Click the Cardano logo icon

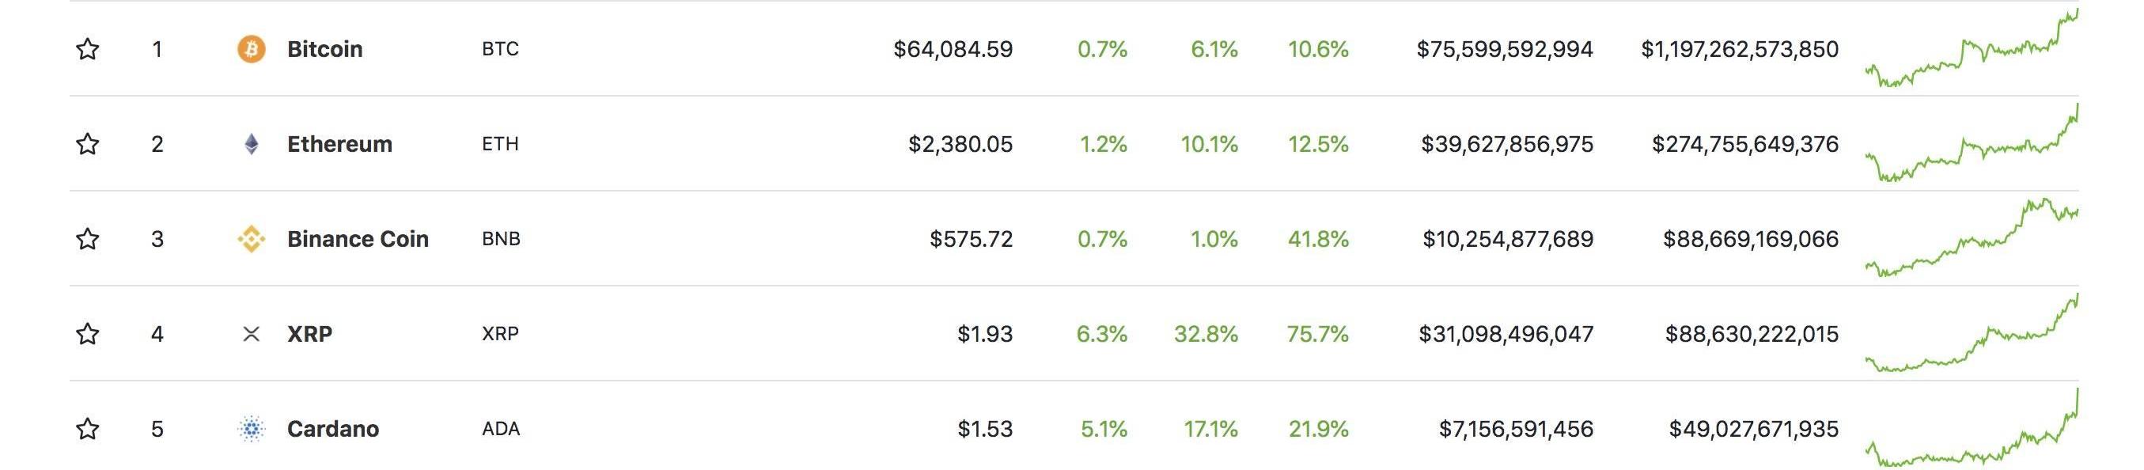coord(252,428)
